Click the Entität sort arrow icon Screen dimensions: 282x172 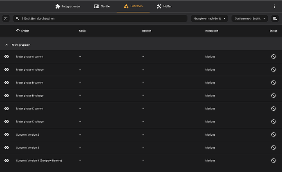pyautogui.click(x=18, y=31)
